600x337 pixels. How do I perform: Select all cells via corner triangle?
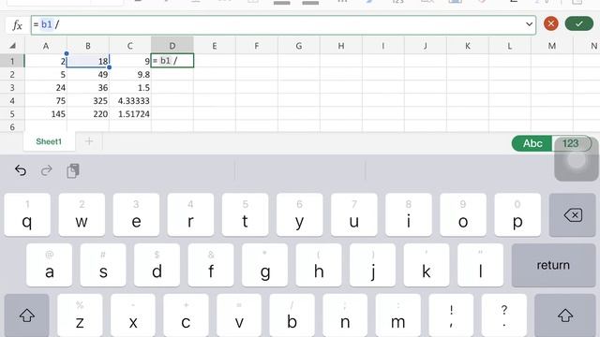coord(12,46)
